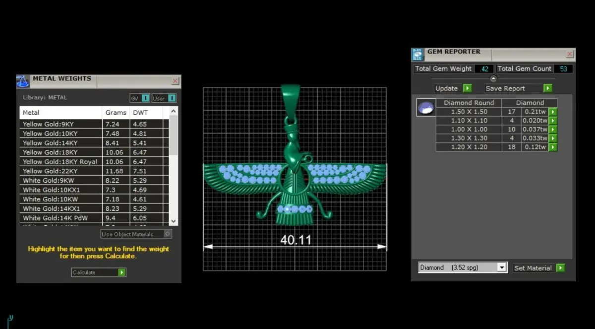The height and width of the screenshot is (329, 595).
Task: Click the Total Gem Weight value field
Action: 483,69
